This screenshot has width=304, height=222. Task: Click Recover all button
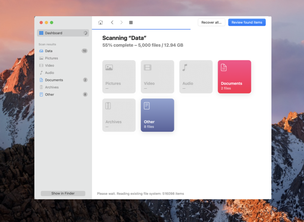(211, 22)
